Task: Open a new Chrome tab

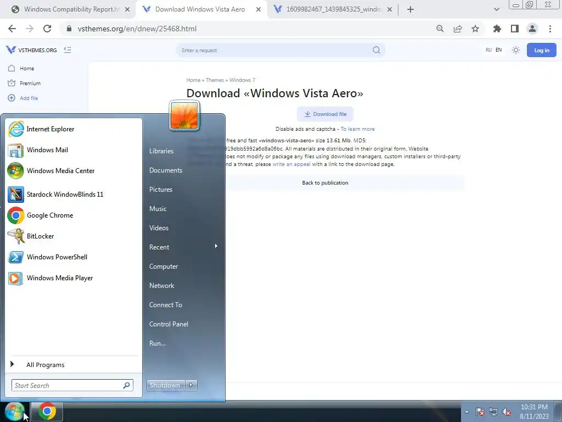Action: tap(411, 9)
